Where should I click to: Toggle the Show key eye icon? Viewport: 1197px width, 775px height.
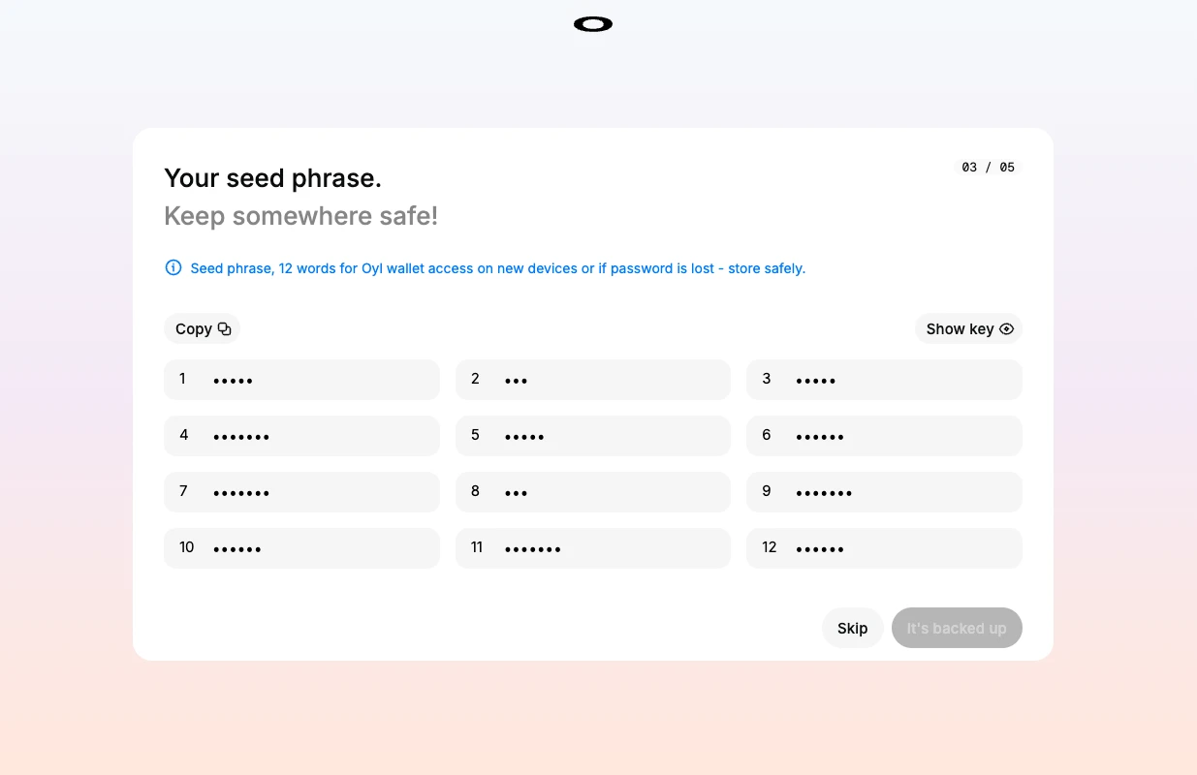click(x=1007, y=329)
